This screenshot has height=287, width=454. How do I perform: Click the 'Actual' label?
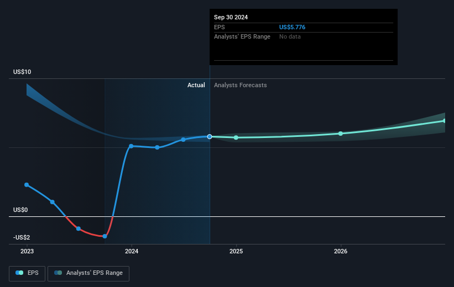pos(196,85)
